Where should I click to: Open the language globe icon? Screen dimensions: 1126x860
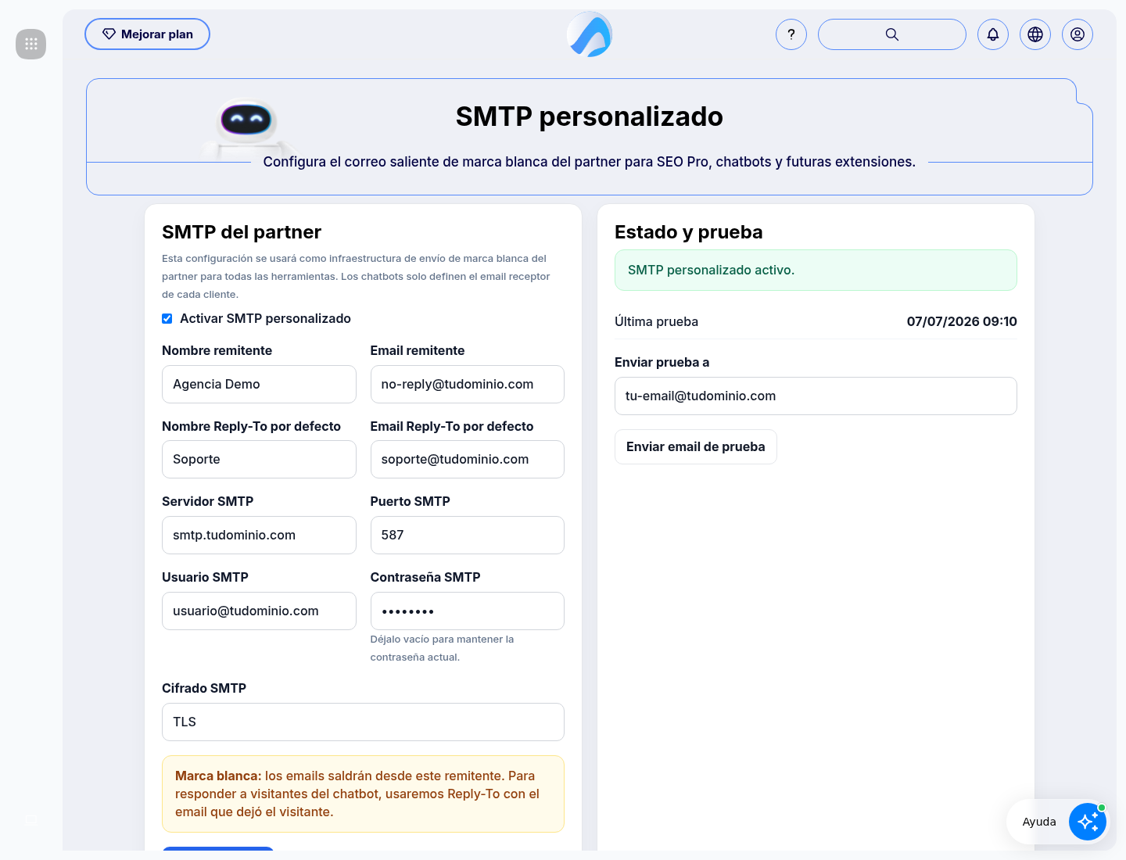coord(1035,34)
